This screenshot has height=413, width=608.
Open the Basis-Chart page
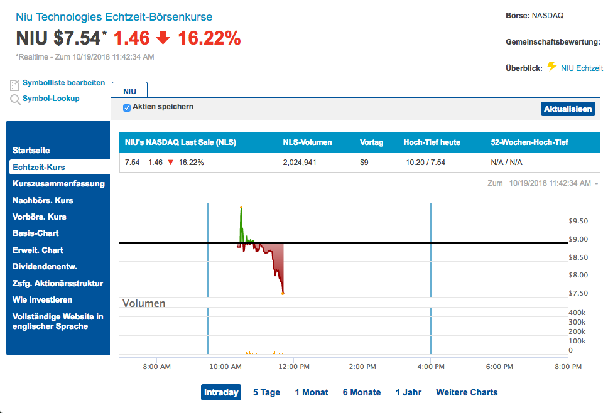point(36,233)
